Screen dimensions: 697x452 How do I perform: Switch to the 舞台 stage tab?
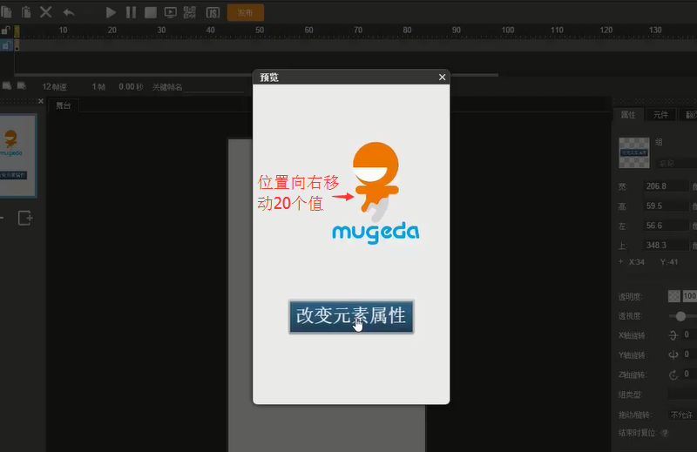[64, 105]
